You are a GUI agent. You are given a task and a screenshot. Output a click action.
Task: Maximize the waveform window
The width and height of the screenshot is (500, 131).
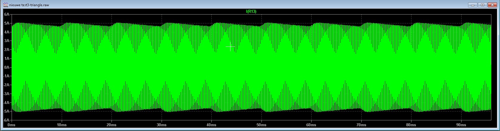pos(482,5)
